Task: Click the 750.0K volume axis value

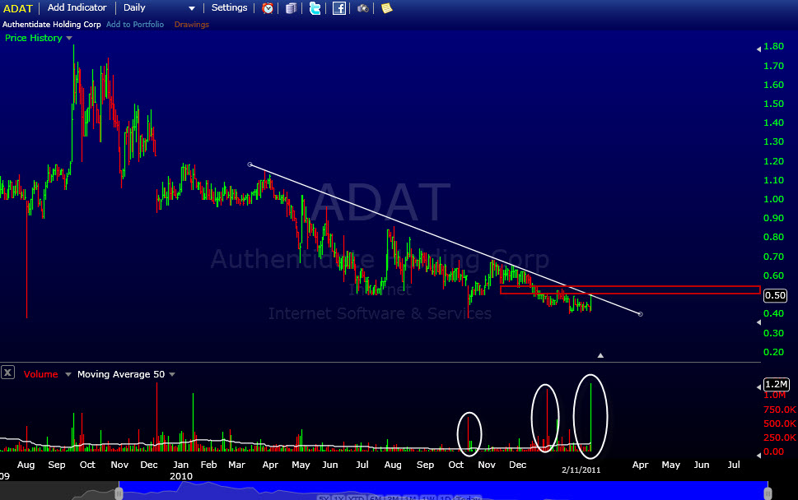Action: [780, 410]
